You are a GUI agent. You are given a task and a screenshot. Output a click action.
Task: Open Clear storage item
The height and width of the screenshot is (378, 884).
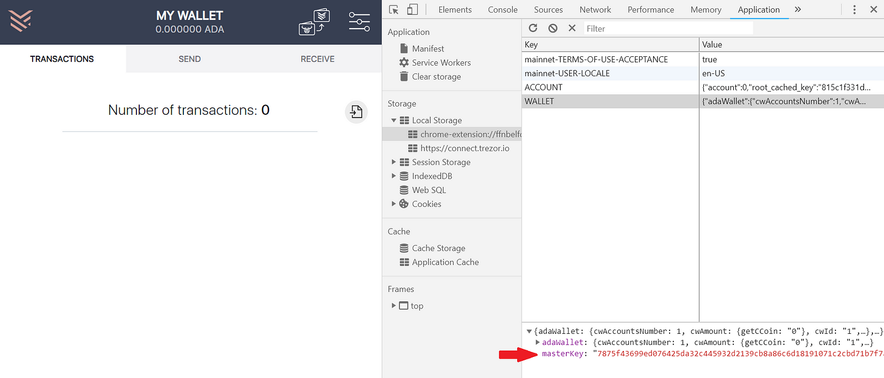pos(436,77)
